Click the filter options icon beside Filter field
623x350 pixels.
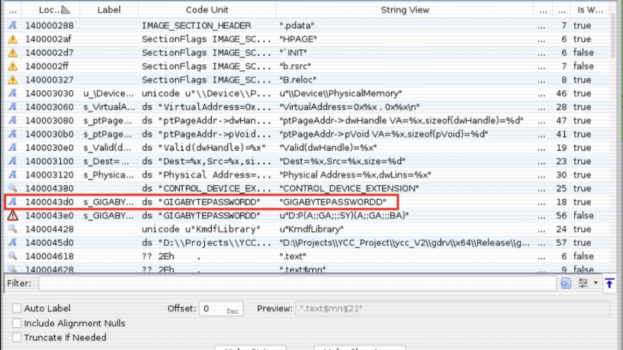pos(566,284)
